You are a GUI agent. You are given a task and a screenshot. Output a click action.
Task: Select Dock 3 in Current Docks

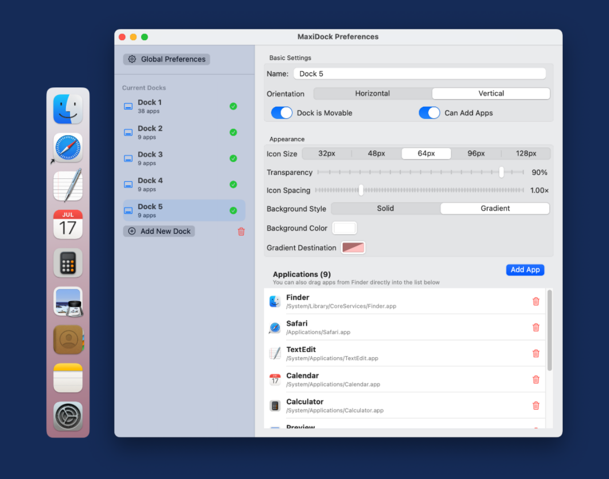(x=184, y=158)
